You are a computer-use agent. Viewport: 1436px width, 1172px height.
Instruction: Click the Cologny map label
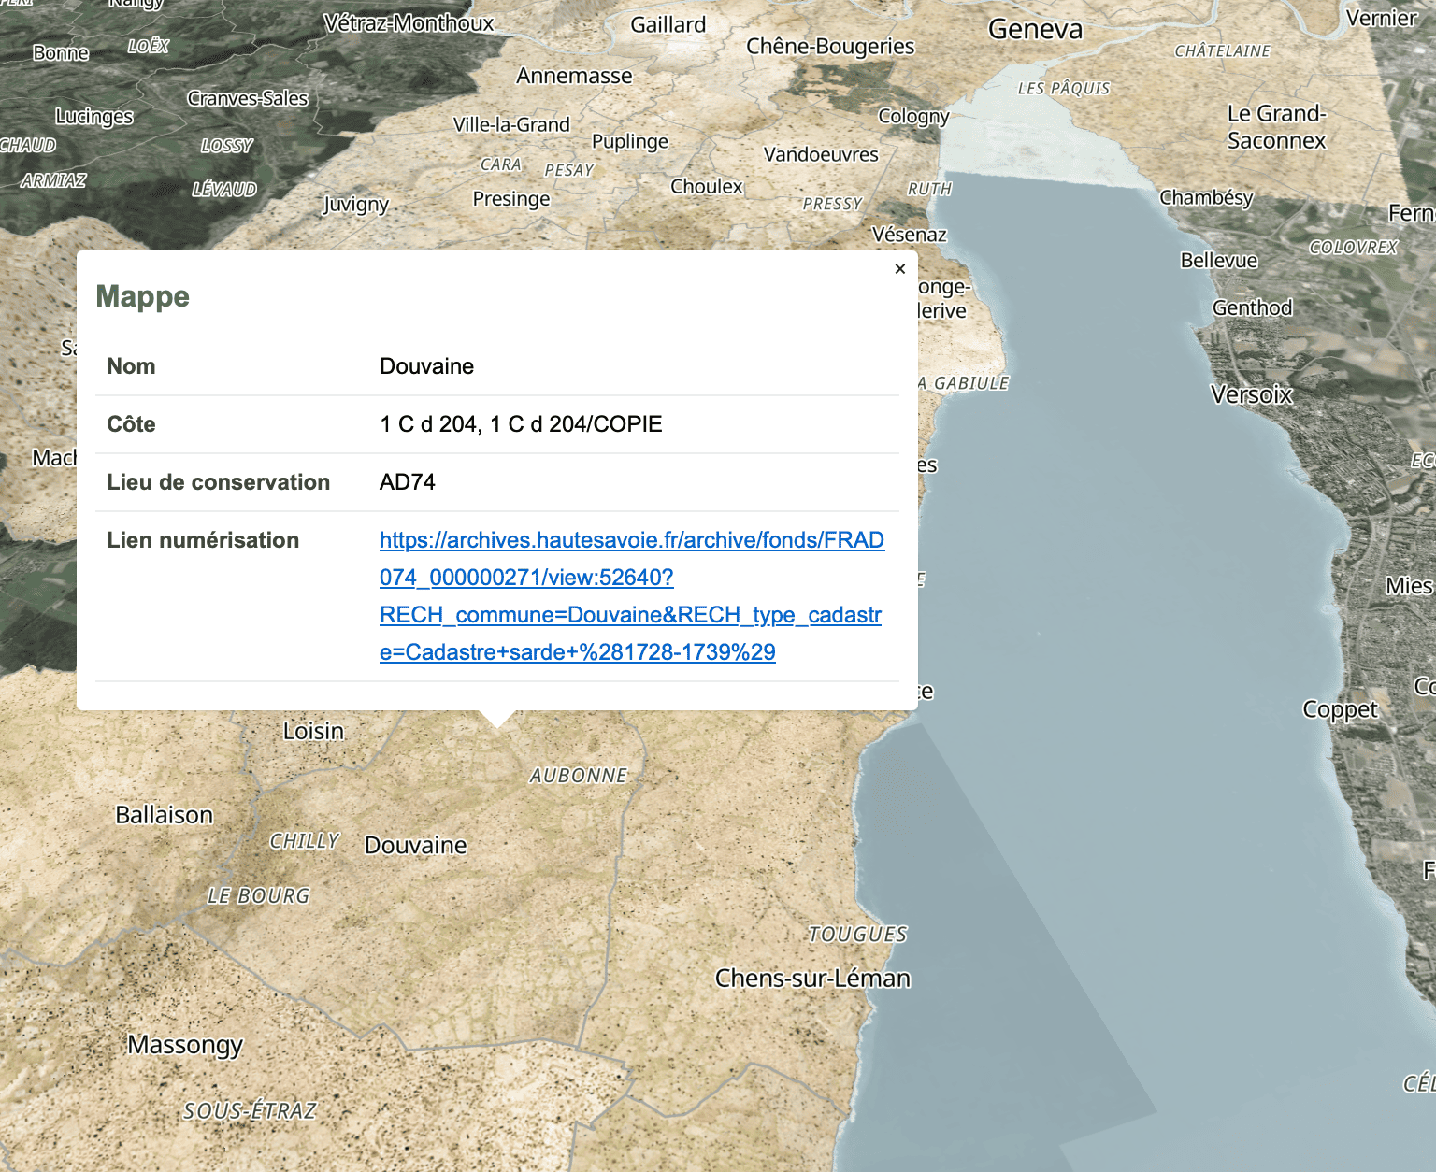913,117
